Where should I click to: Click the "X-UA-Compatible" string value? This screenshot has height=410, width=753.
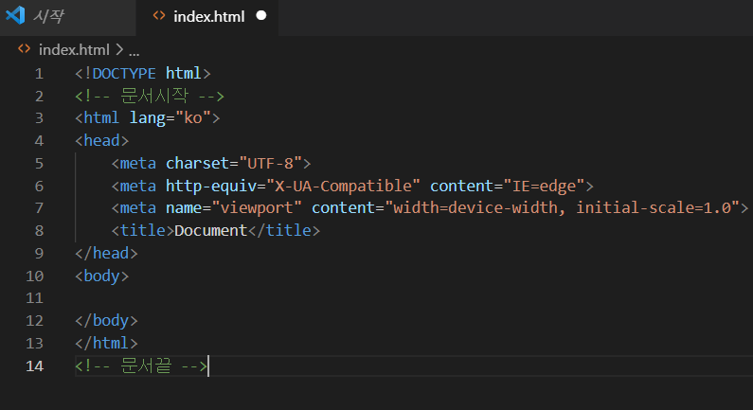[x=343, y=186]
